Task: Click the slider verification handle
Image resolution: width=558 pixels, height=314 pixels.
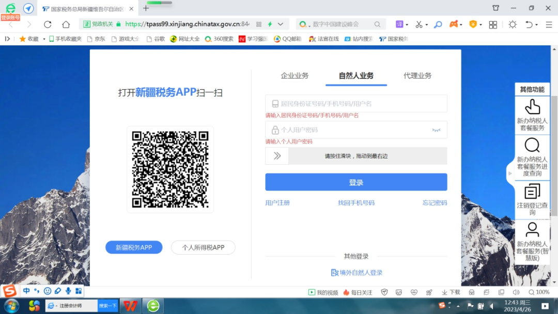Action: click(x=277, y=156)
